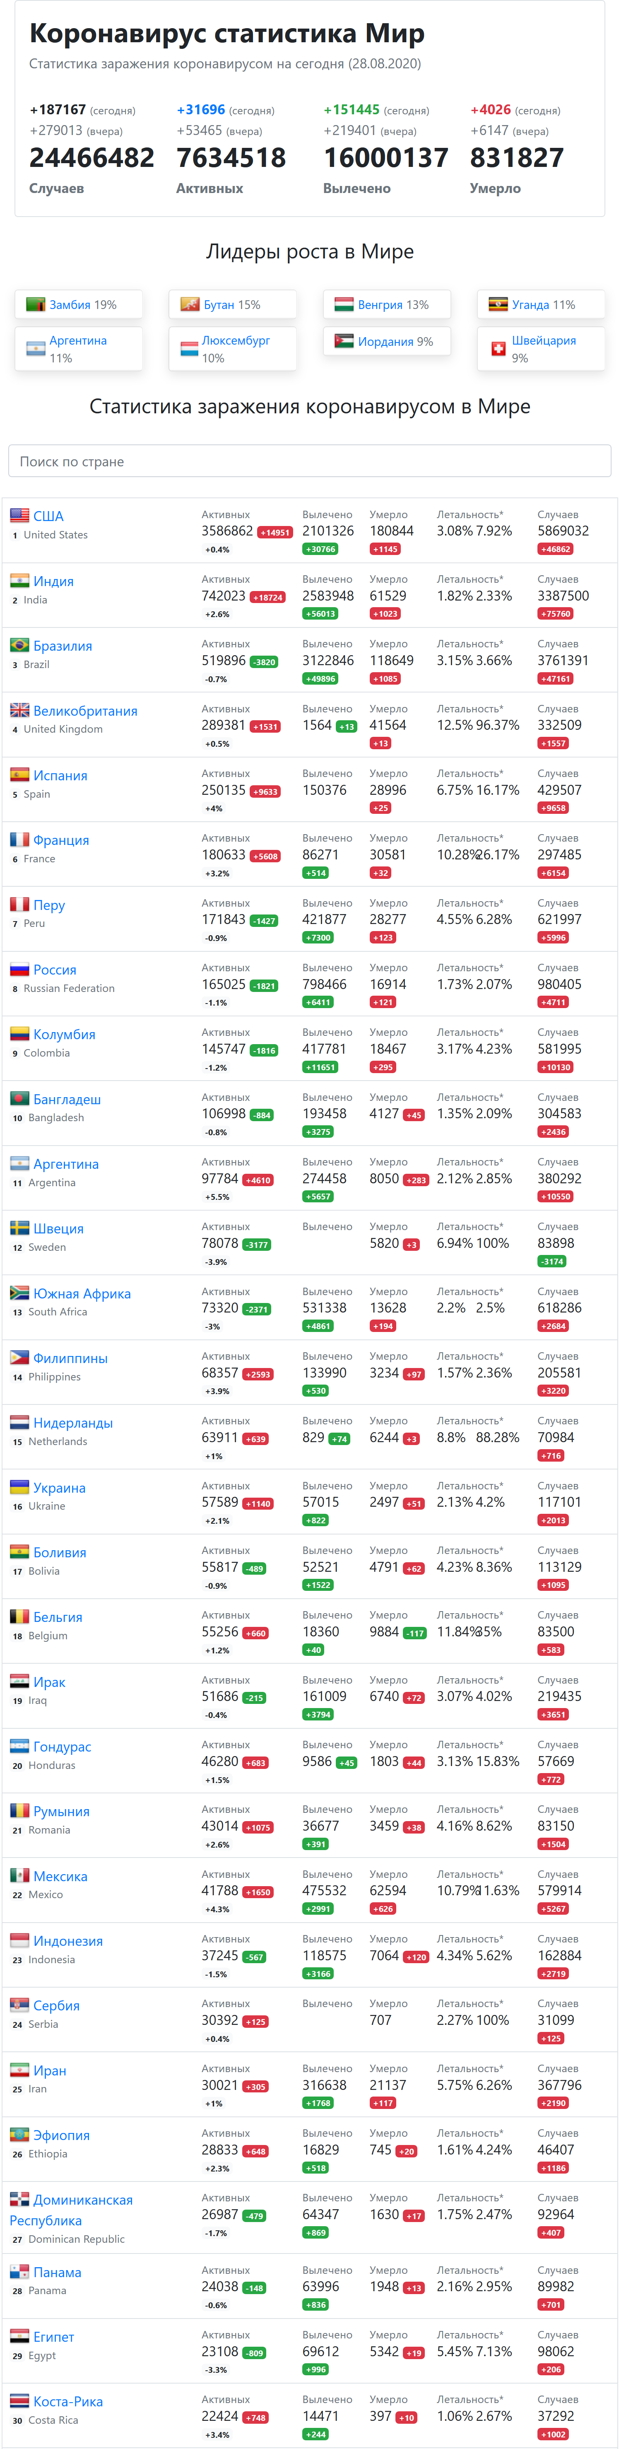
Task: Click the Jordan flag icon
Action: pyautogui.click(x=344, y=340)
